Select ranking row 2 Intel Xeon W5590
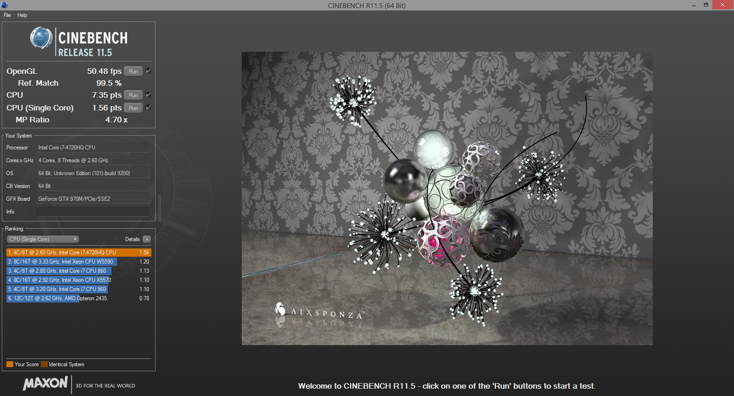 79,262
